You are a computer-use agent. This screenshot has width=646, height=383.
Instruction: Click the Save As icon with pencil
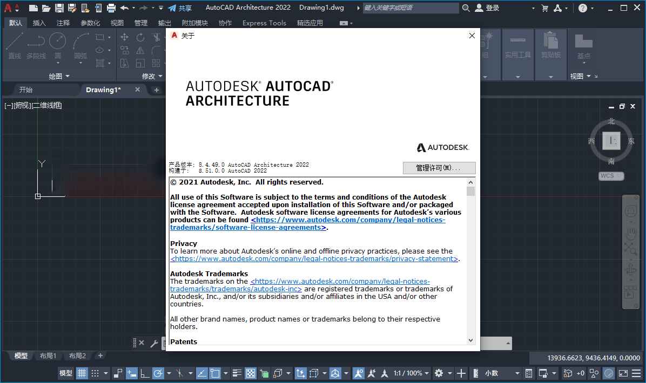pyautogui.click(x=72, y=8)
